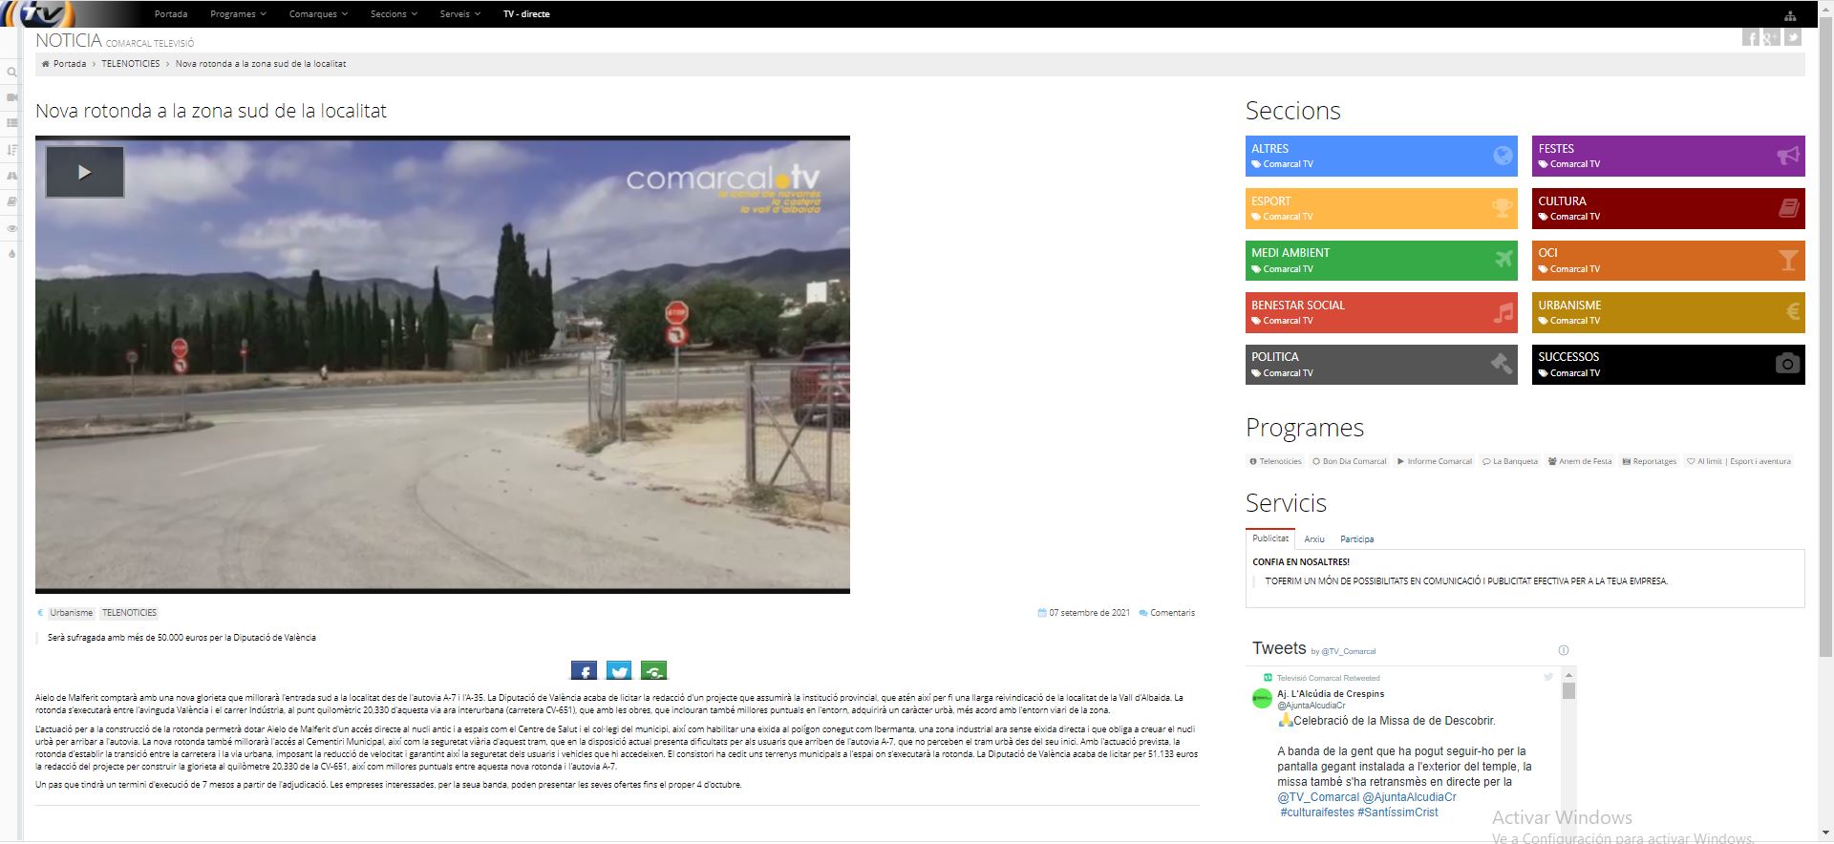Click the Google Plus header icon

click(x=1771, y=37)
